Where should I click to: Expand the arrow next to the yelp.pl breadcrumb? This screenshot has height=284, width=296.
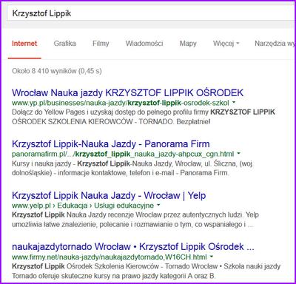[x=158, y=205]
